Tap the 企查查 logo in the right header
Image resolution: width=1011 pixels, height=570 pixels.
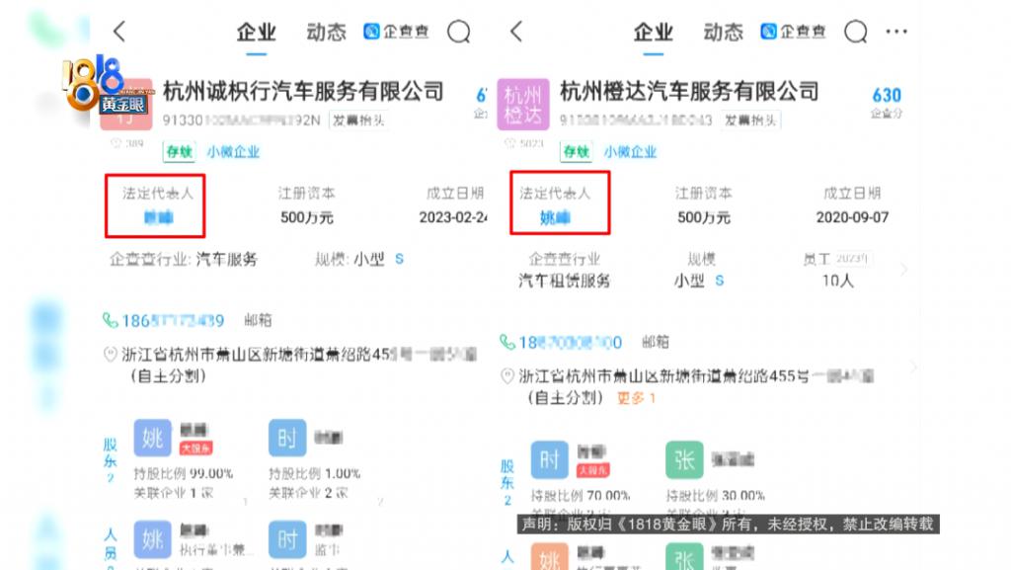(x=793, y=31)
